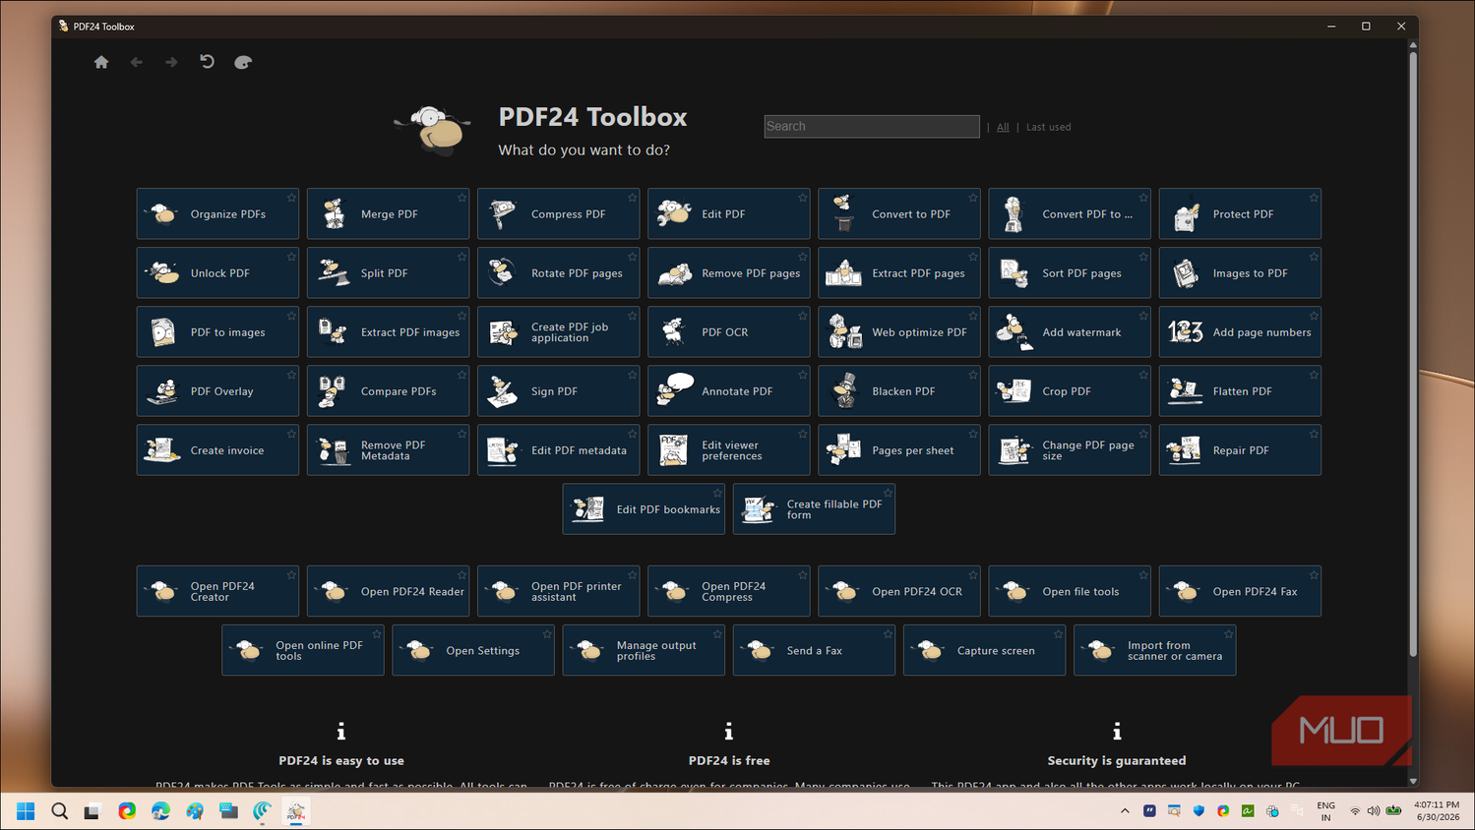Screen dimensions: 1475x830
Task: Toggle favorite star on Edit PDF
Action: coord(802,198)
